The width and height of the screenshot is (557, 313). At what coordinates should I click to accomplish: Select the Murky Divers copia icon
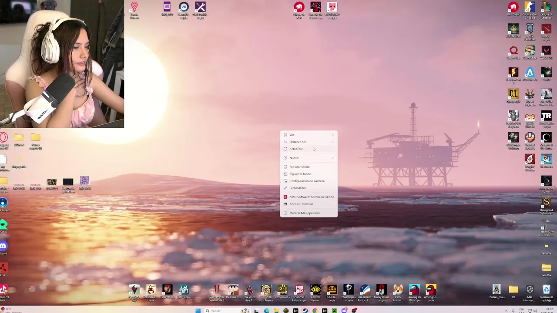(x=381, y=293)
